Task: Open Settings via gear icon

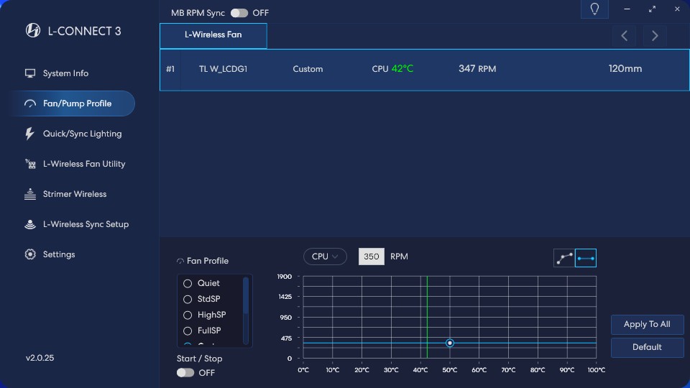Action: [30, 254]
